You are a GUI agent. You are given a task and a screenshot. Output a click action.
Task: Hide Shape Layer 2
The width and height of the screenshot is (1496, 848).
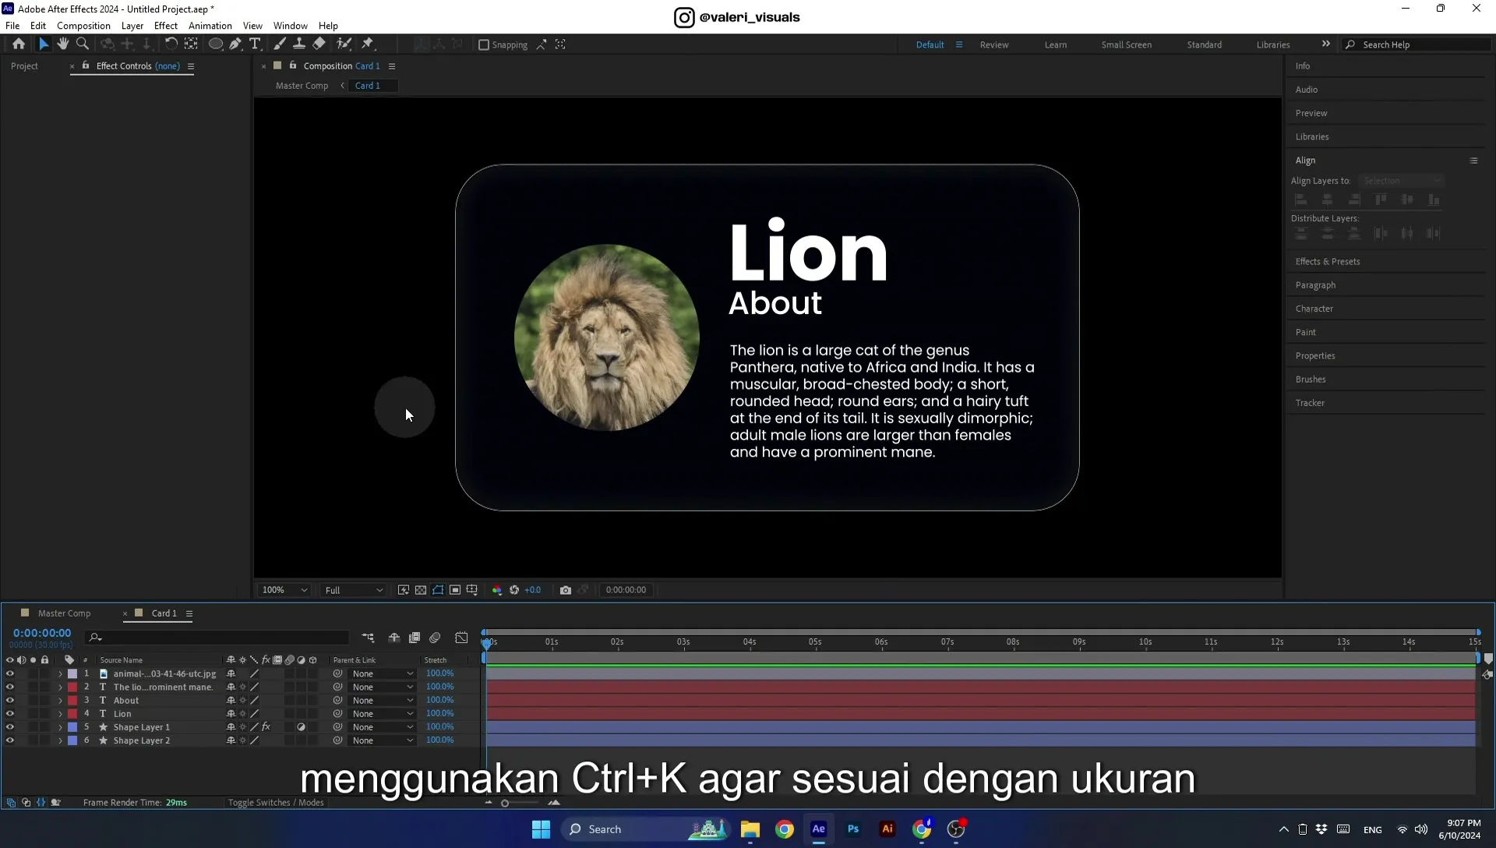[x=10, y=740]
